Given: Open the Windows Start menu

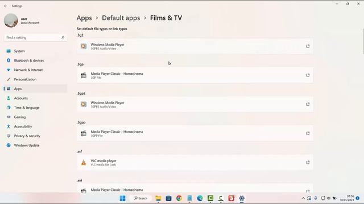Looking at the screenshot, I should 123,198.
